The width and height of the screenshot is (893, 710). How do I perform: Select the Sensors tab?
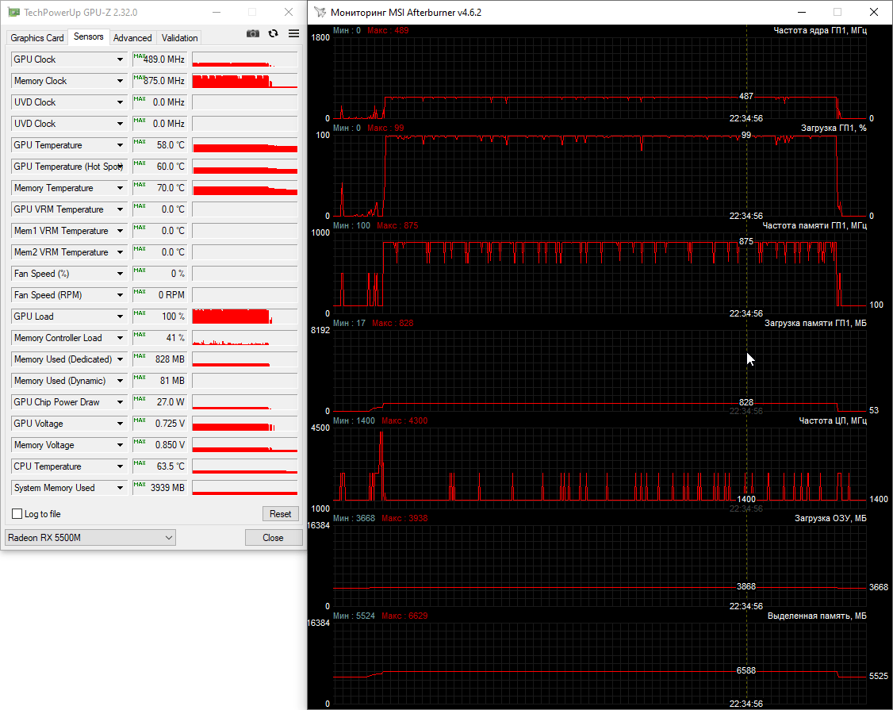[x=88, y=36]
